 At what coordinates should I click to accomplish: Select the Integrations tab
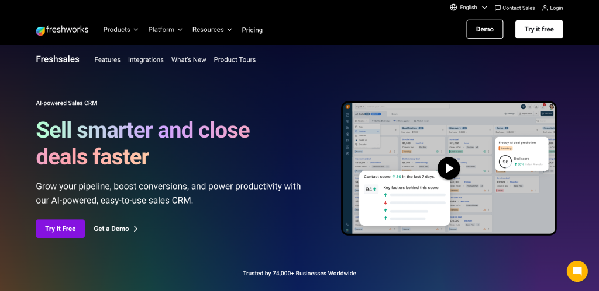pyautogui.click(x=146, y=59)
